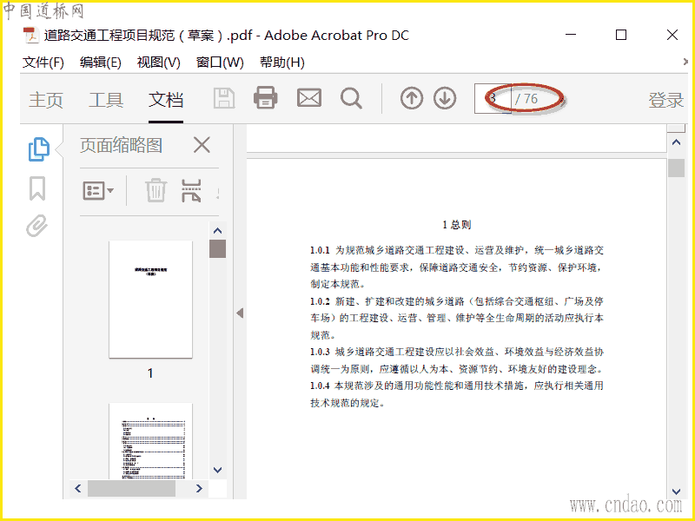The width and height of the screenshot is (695, 521).
Task: Open the Find text magnifier icon
Action: coord(351,98)
